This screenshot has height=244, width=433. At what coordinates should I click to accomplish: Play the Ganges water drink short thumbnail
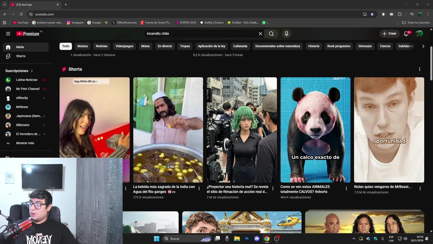168,130
